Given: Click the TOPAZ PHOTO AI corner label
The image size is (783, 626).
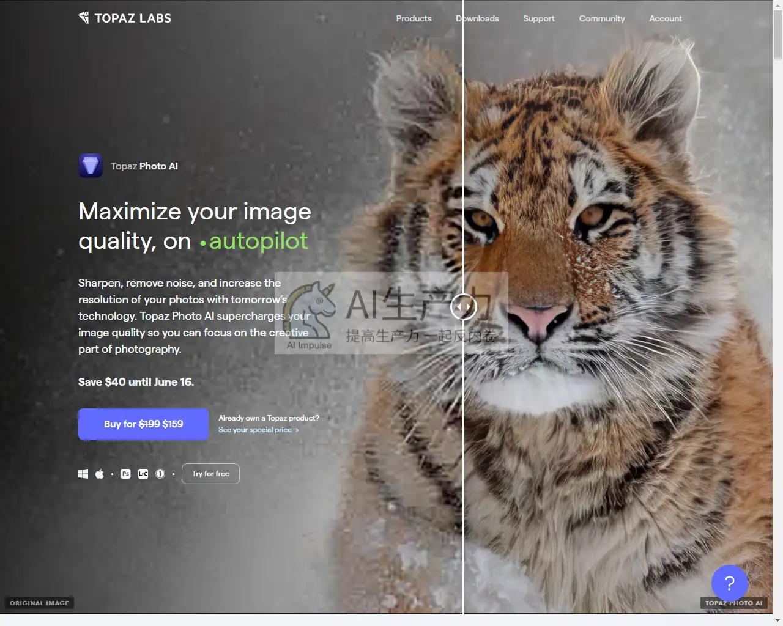Looking at the screenshot, I should (733, 603).
